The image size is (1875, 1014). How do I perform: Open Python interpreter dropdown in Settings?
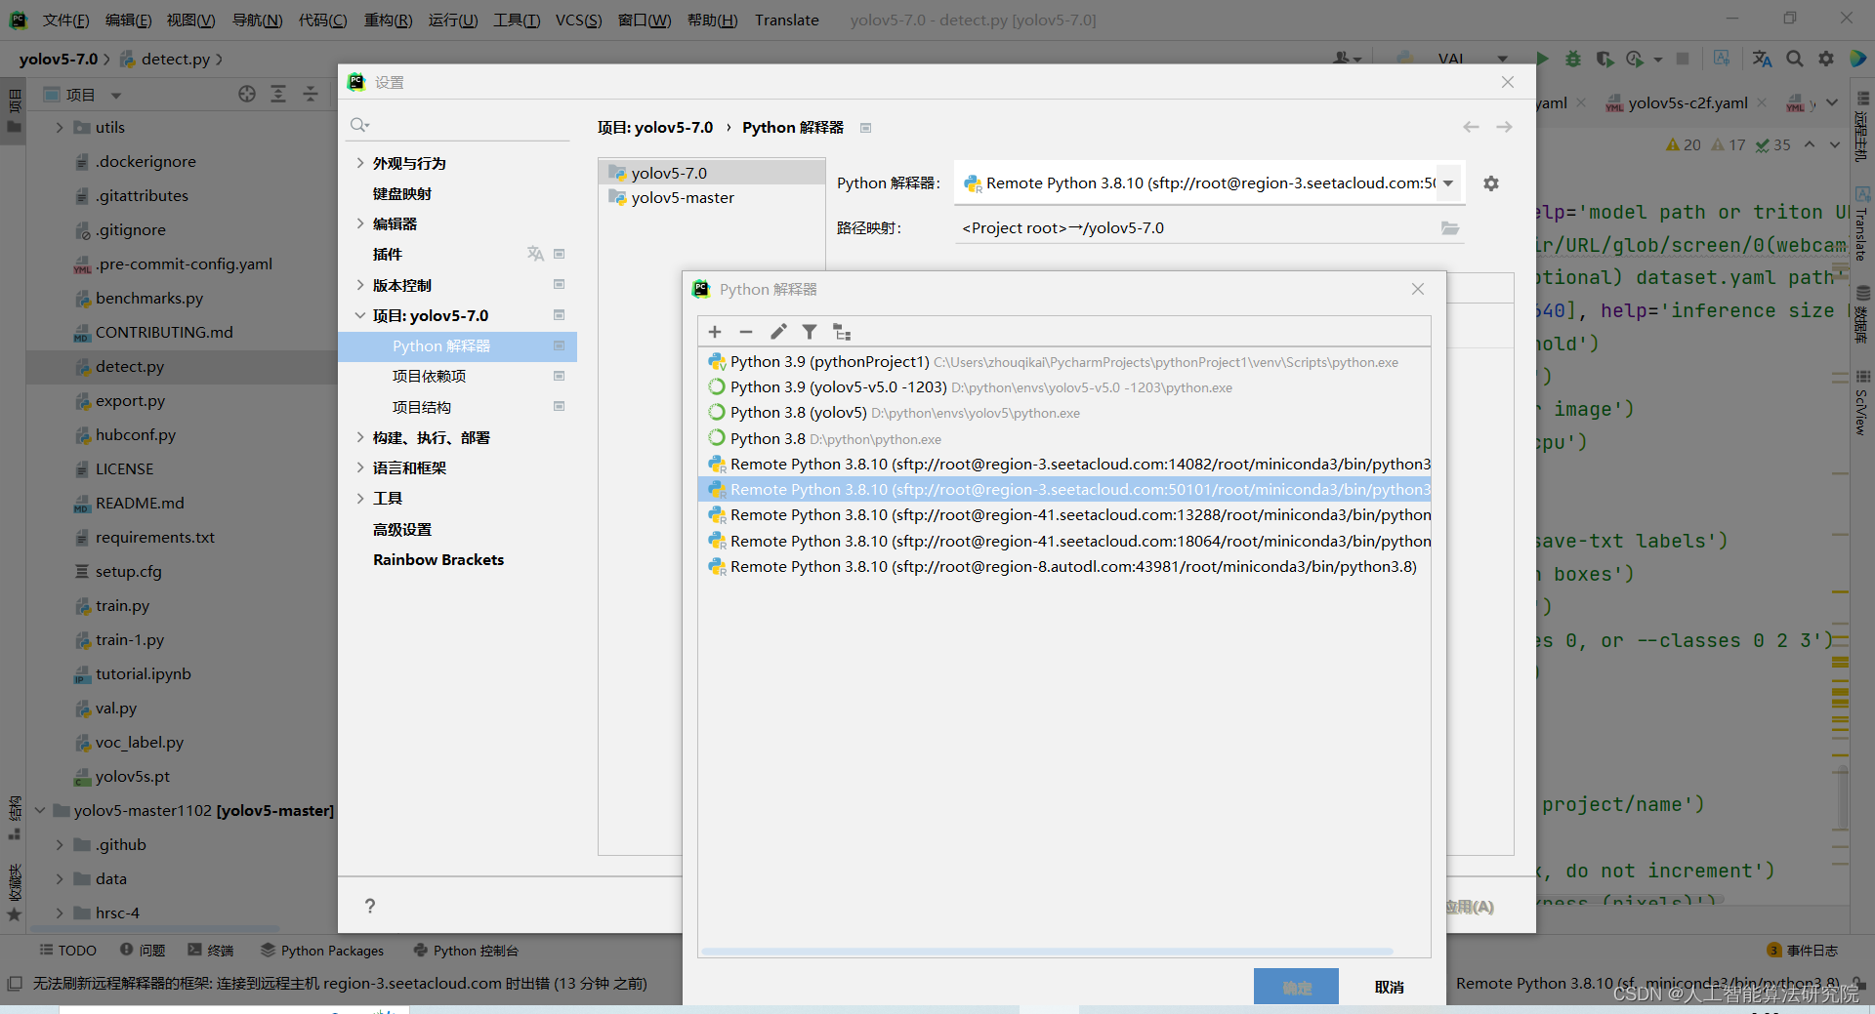click(x=1448, y=183)
